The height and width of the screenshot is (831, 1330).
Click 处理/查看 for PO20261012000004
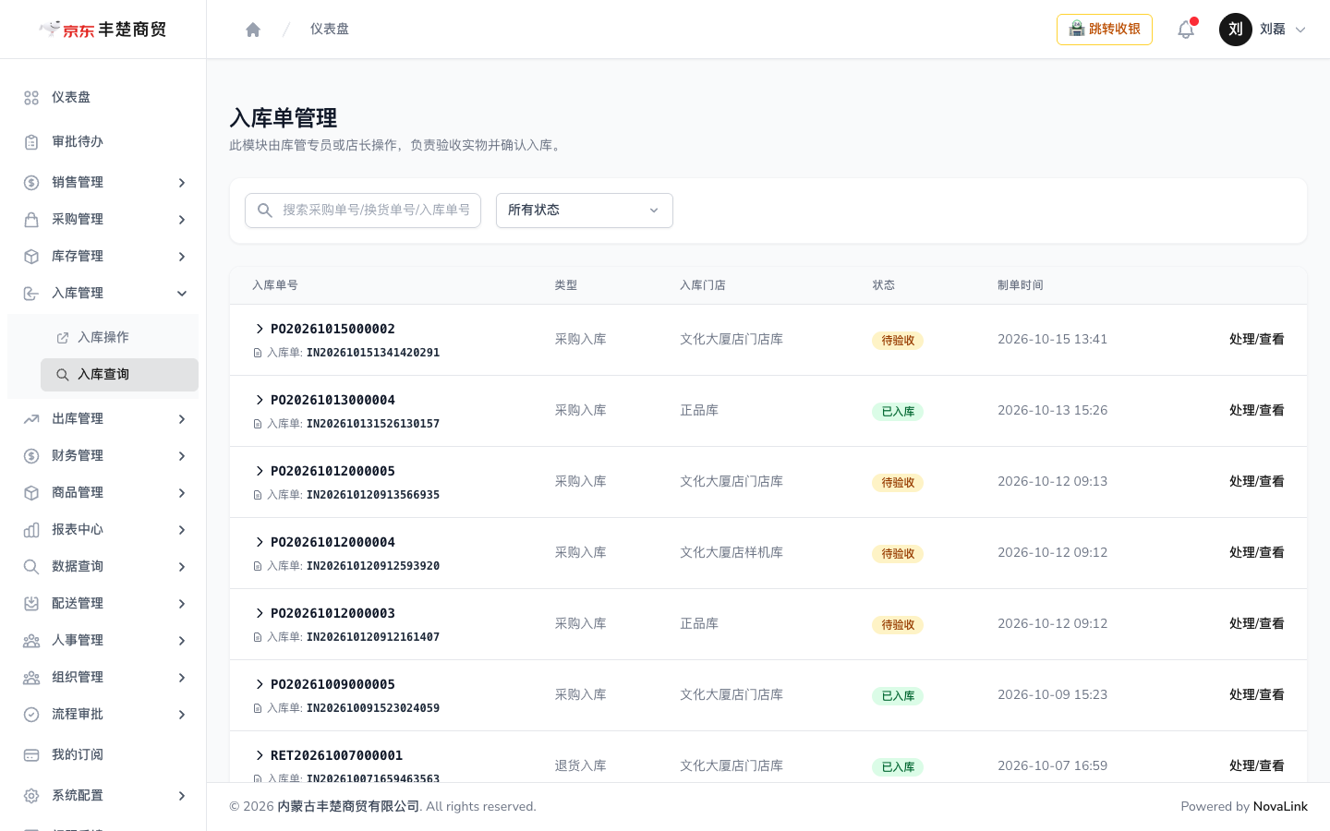(x=1256, y=553)
